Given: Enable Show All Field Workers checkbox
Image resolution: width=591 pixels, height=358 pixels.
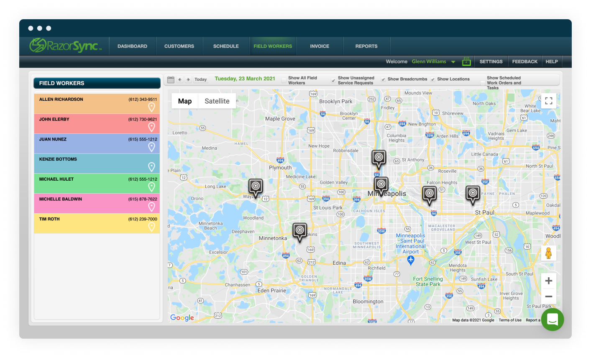Looking at the screenshot, I should [284, 80].
